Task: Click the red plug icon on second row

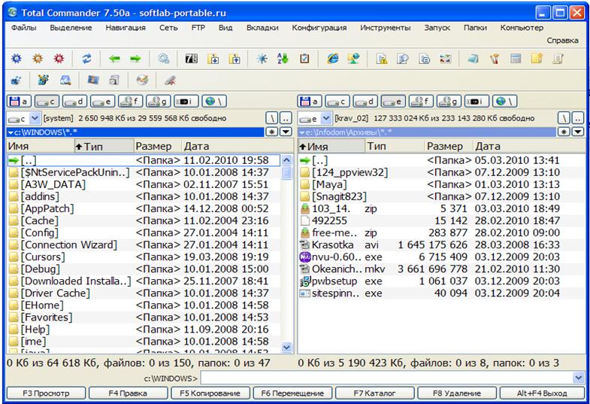Action: (x=170, y=80)
